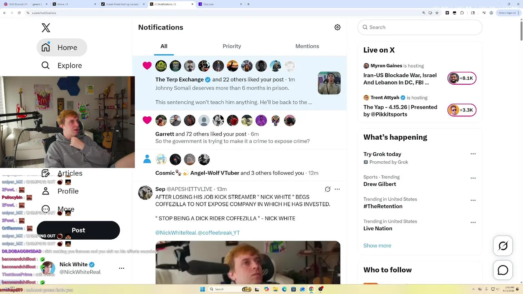Viewport: 523px width, 294px height.
Task: Select the All notifications tab
Action: tap(164, 46)
